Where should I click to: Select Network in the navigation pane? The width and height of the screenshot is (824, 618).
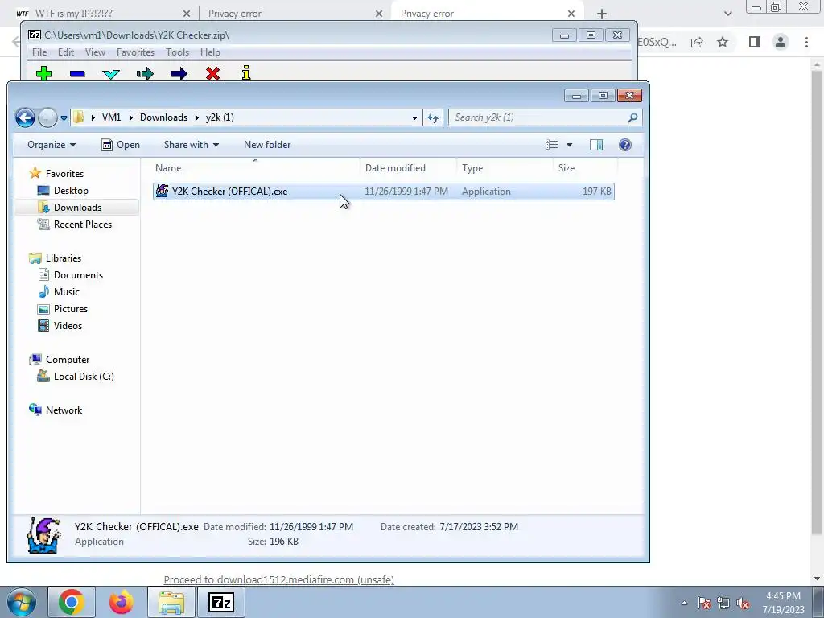coord(64,410)
